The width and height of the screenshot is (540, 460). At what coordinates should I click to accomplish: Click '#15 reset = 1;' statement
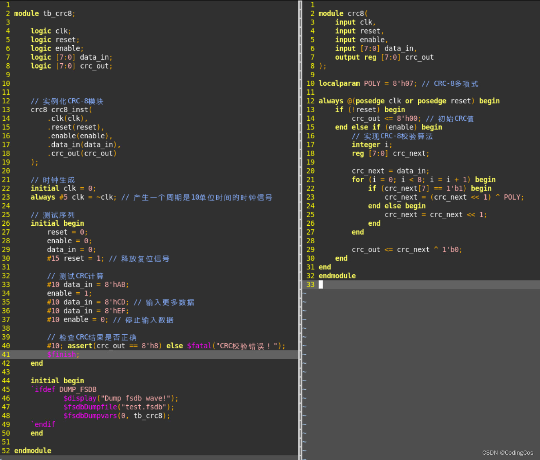(x=76, y=258)
